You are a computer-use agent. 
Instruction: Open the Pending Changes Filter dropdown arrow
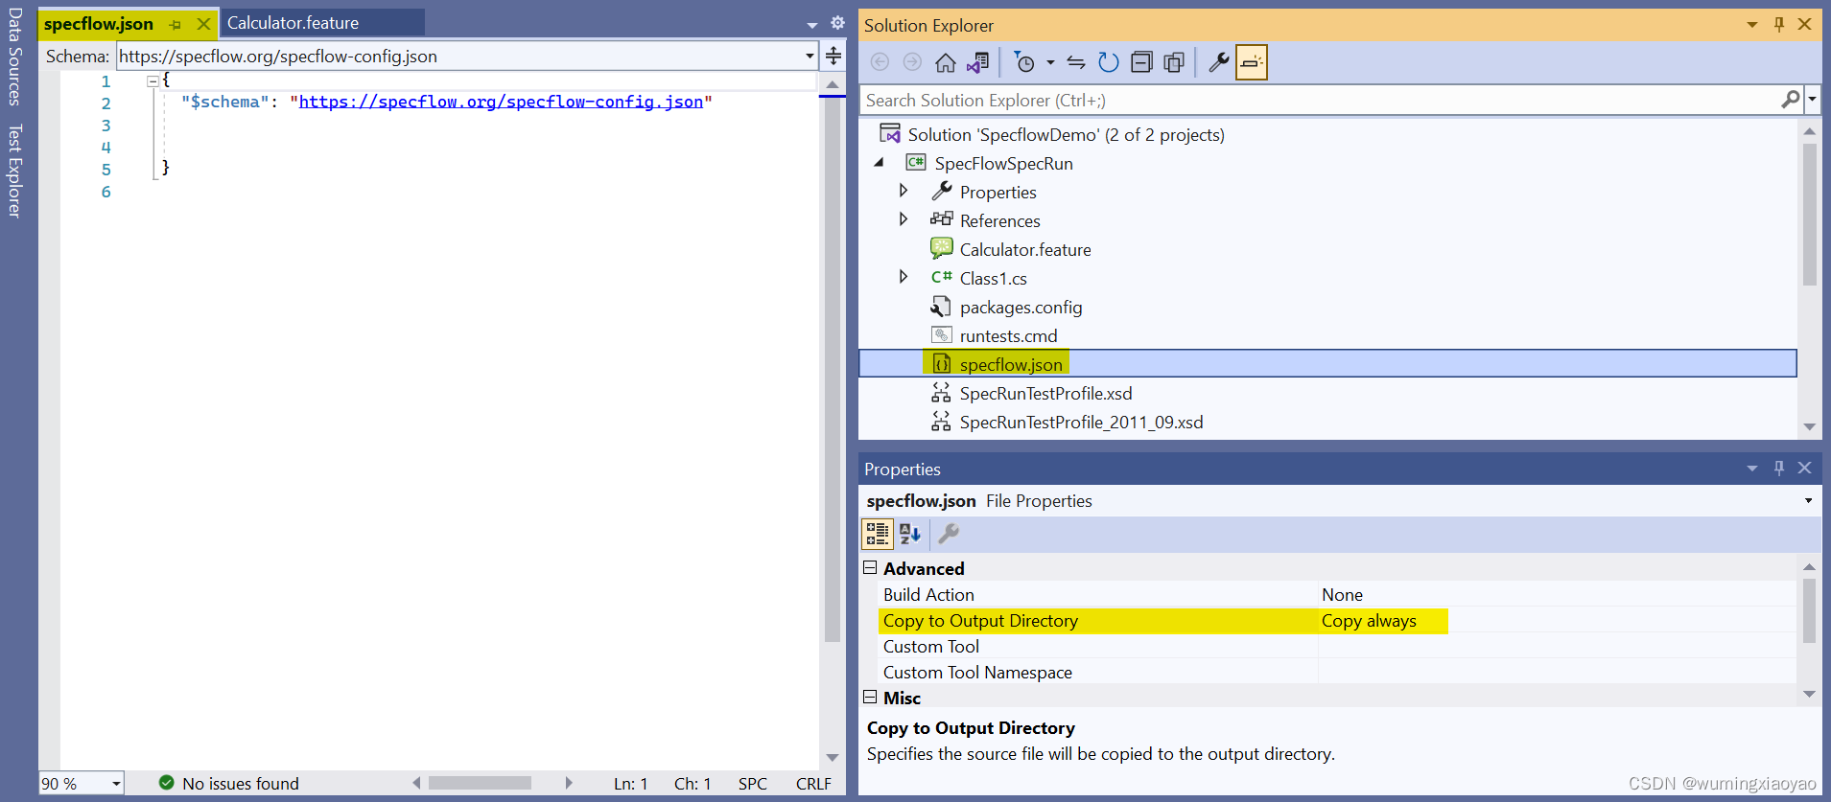1050,63
